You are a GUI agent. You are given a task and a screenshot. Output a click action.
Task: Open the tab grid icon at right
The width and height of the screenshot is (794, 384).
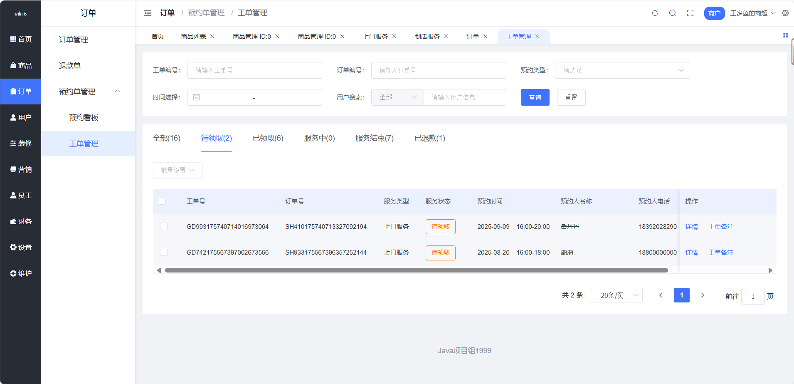point(785,35)
